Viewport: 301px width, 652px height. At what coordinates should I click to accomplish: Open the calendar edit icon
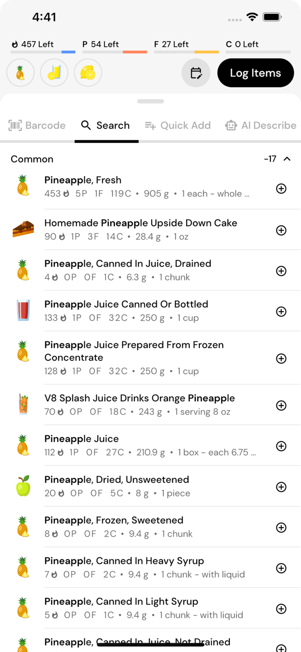tap(196, 73)
